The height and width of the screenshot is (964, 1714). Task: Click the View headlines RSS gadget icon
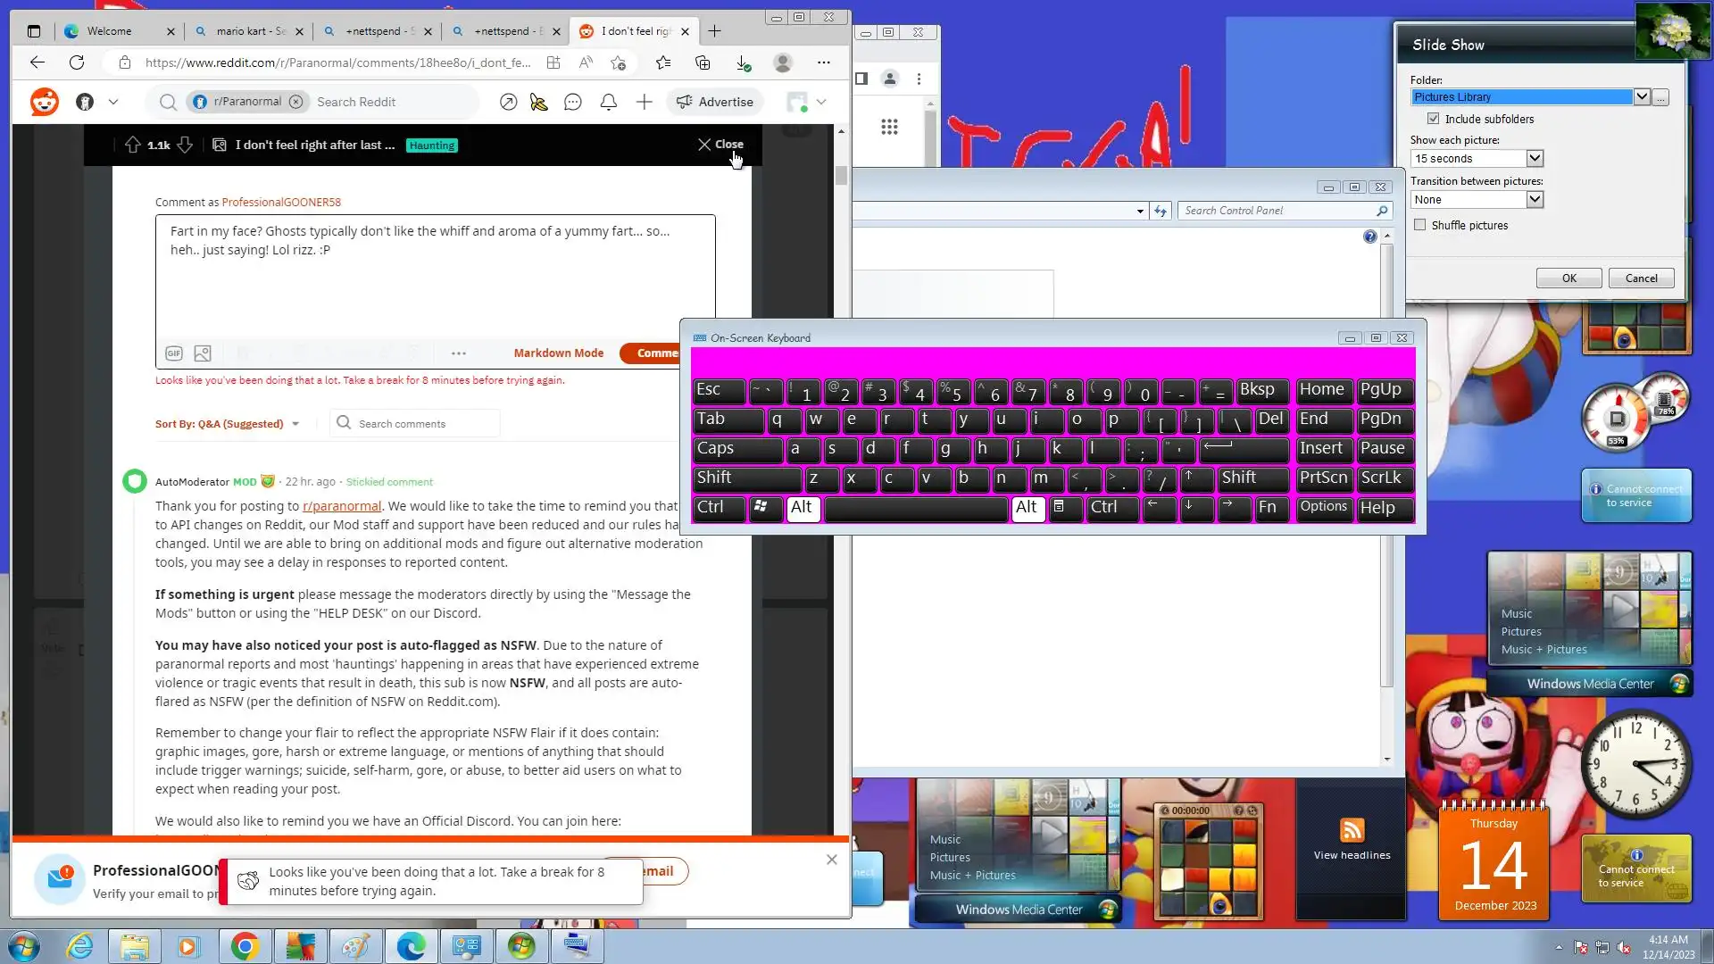point(1352,830)
